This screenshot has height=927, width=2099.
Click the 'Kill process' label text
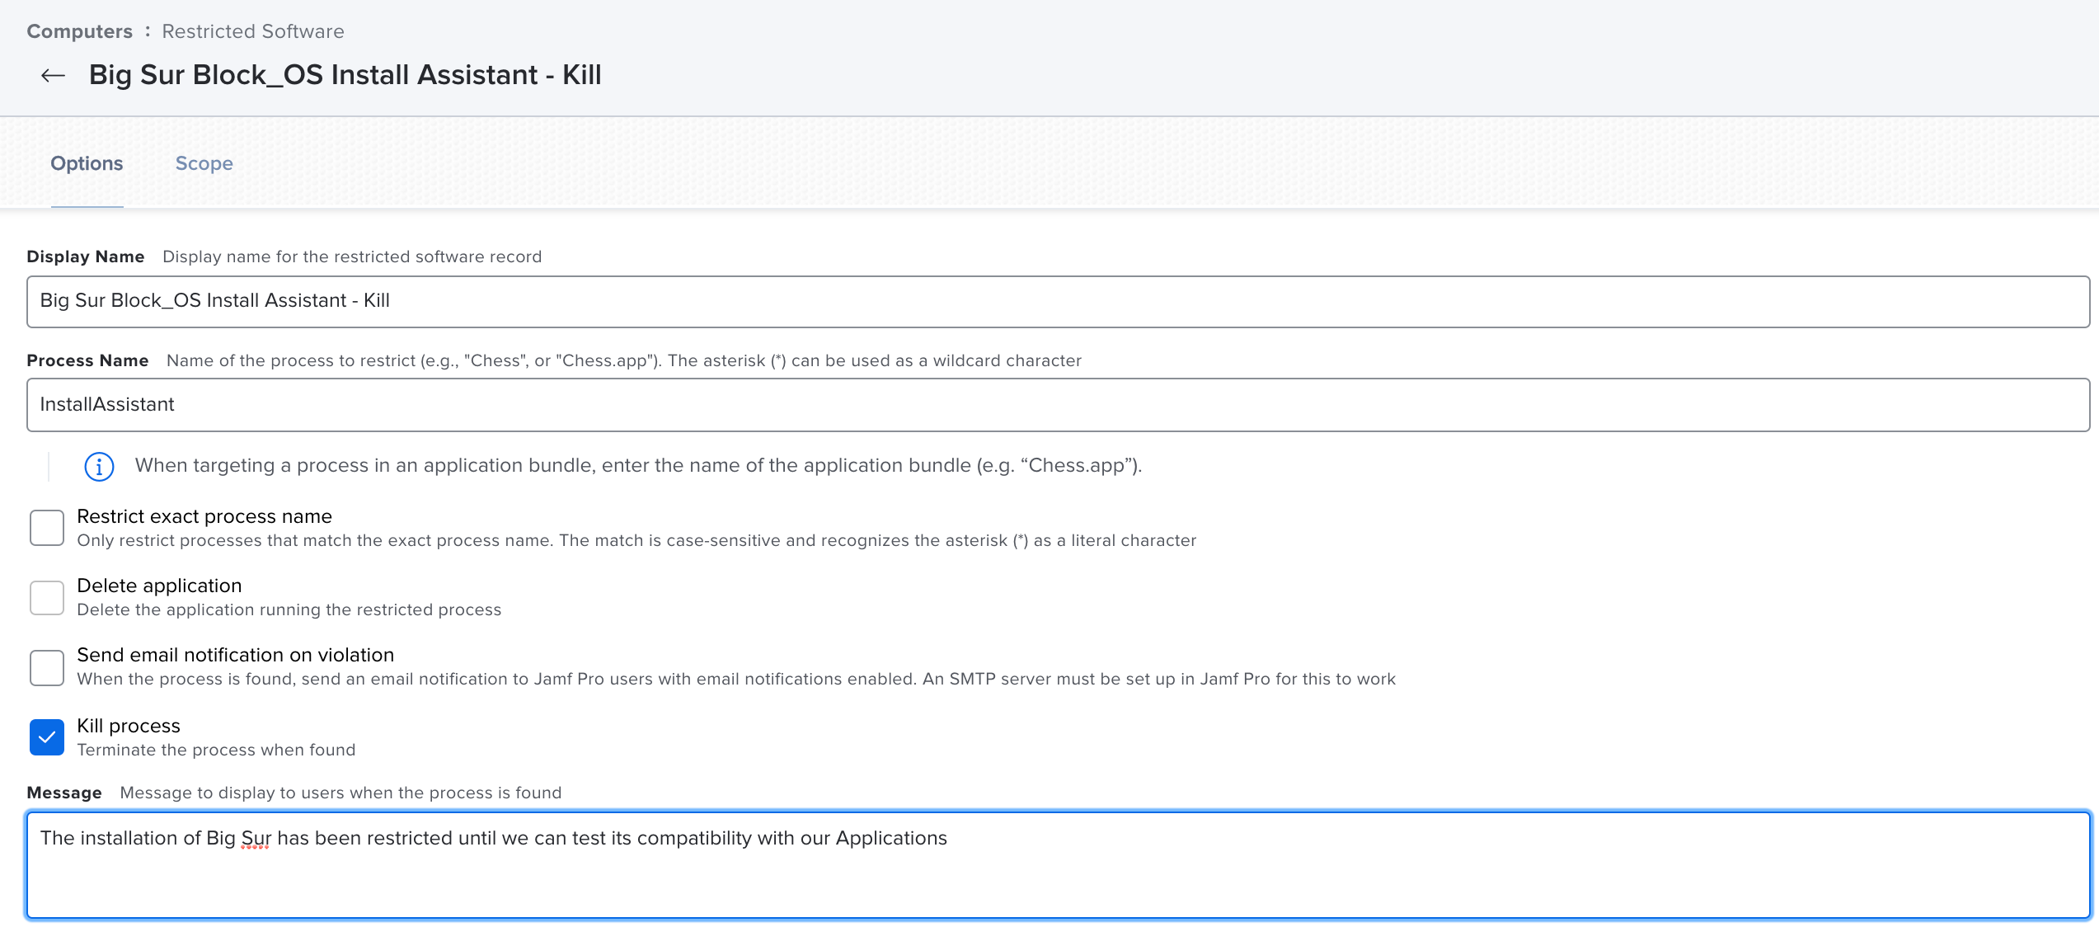[x=129, y=726]
